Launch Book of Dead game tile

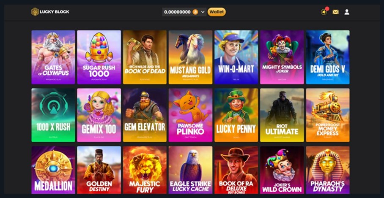tap(145, 57)
